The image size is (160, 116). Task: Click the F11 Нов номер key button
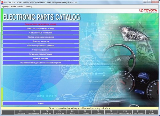(139, 112)
